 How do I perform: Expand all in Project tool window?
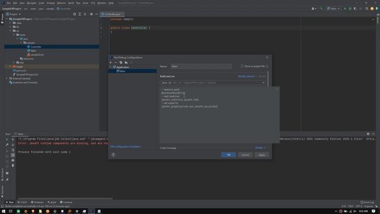(80, 14)
